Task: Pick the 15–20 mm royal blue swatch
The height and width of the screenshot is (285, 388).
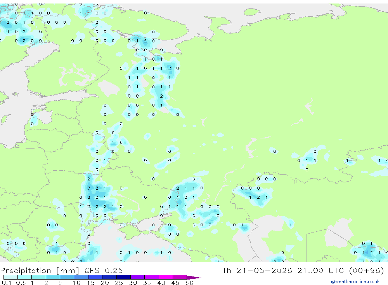Action: [x=95, y=277]
